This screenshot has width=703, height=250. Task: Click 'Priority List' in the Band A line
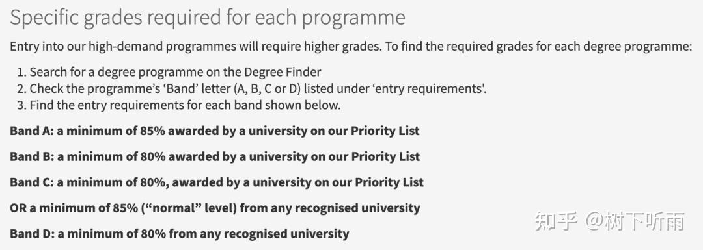385,131
